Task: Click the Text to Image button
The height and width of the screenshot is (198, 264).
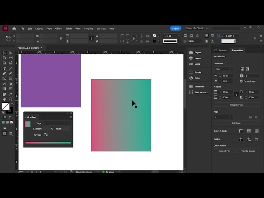Action: [248, 151]
